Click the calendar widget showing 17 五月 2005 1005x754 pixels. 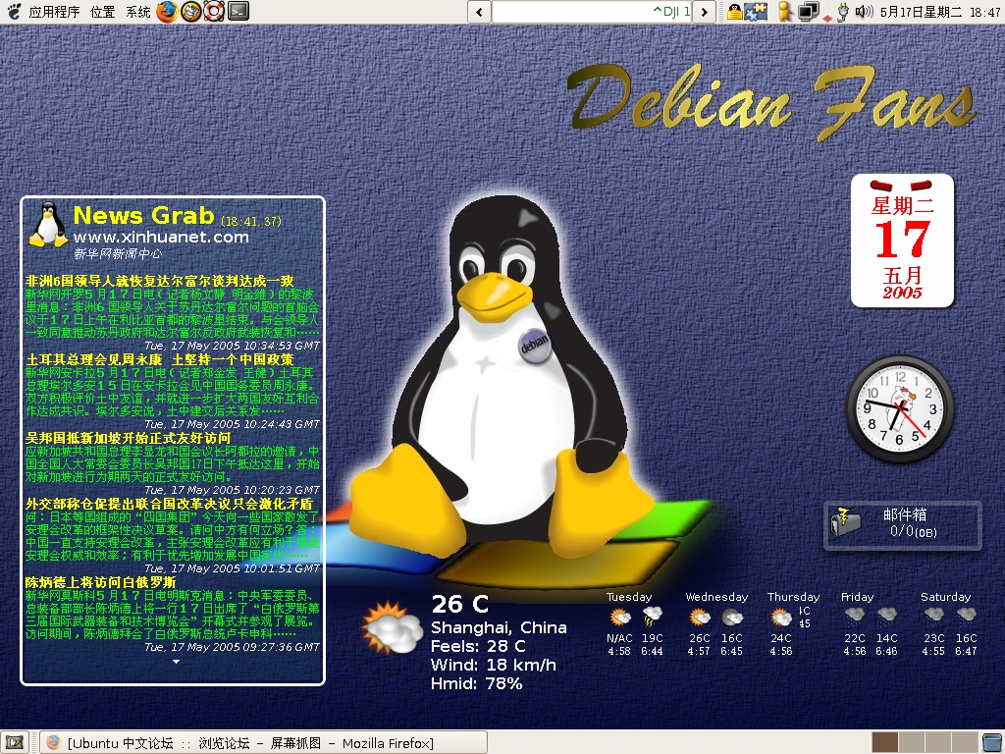pyautogui.click(x=902, y=242)
